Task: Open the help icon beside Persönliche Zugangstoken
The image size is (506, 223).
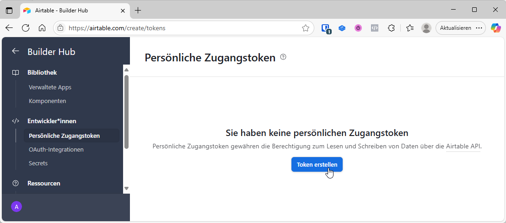Action: tap(283, 57)
